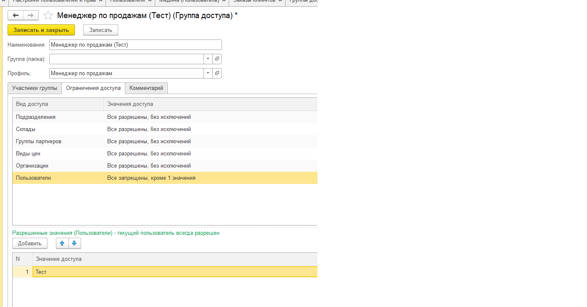Image resolution: width=587 pixels, height=307 pixels.
Task: Open the Группа (папка) field's linked item
Action: pos(217,59)
